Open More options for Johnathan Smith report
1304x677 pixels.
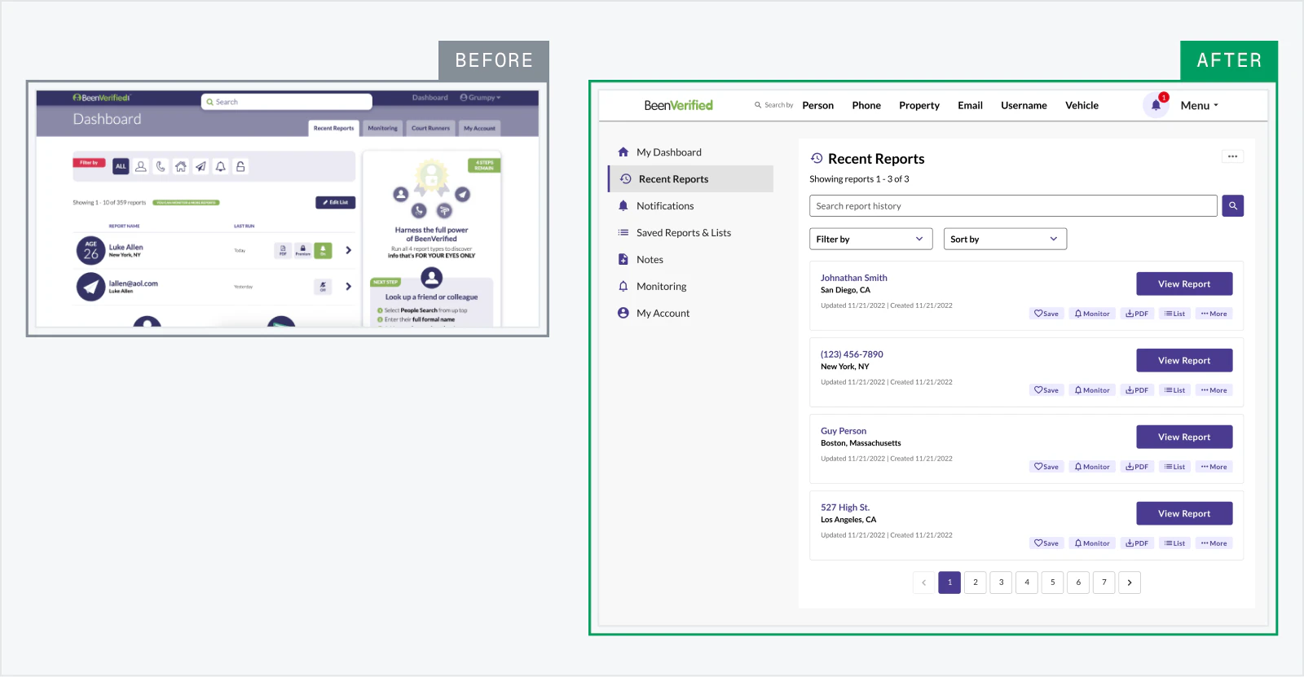pyautogui.click(x=1214, y=314)
